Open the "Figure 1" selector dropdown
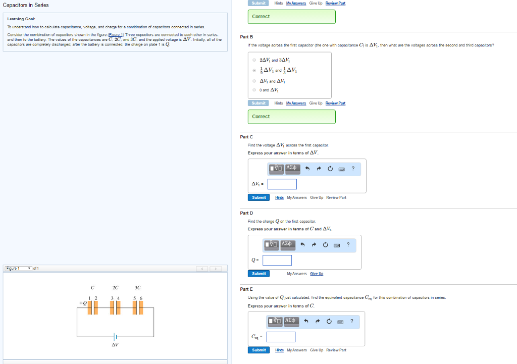 [19, 268]
